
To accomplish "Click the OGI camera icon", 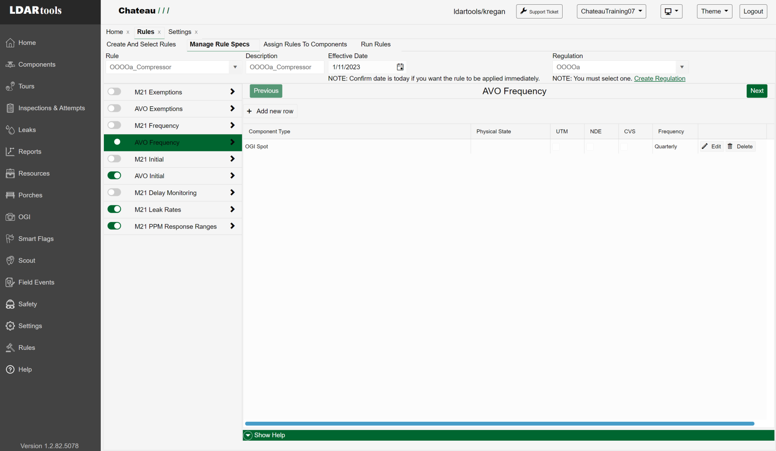I will tap(10, 217).
